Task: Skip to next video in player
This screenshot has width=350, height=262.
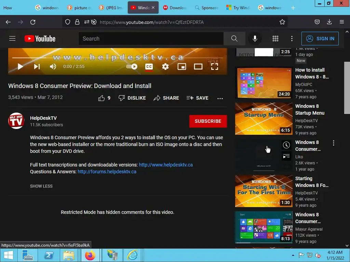Action: (x=37, y=67)
